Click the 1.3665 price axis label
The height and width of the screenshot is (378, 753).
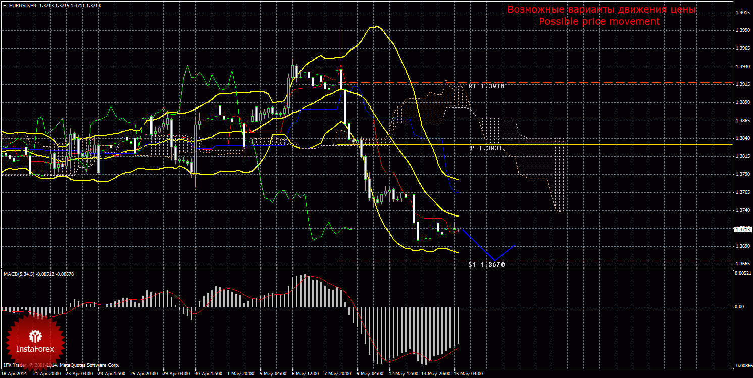[742, 264]
